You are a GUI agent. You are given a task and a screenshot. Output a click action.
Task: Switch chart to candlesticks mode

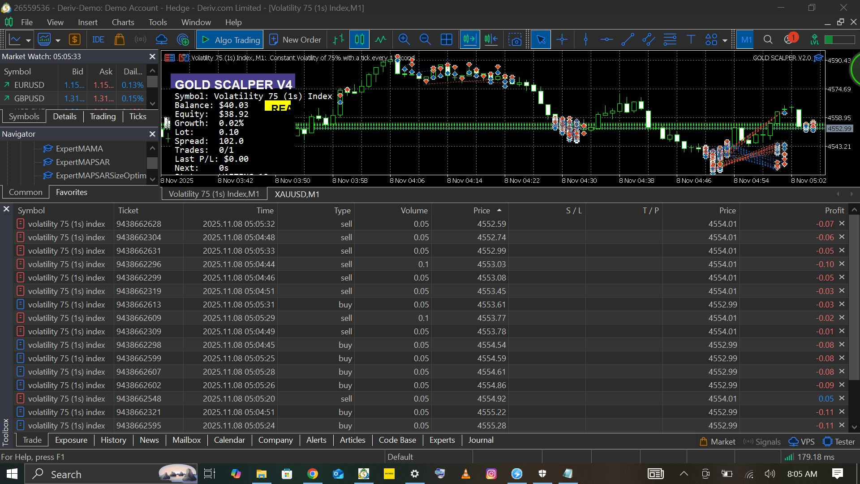tap(359, 40)
